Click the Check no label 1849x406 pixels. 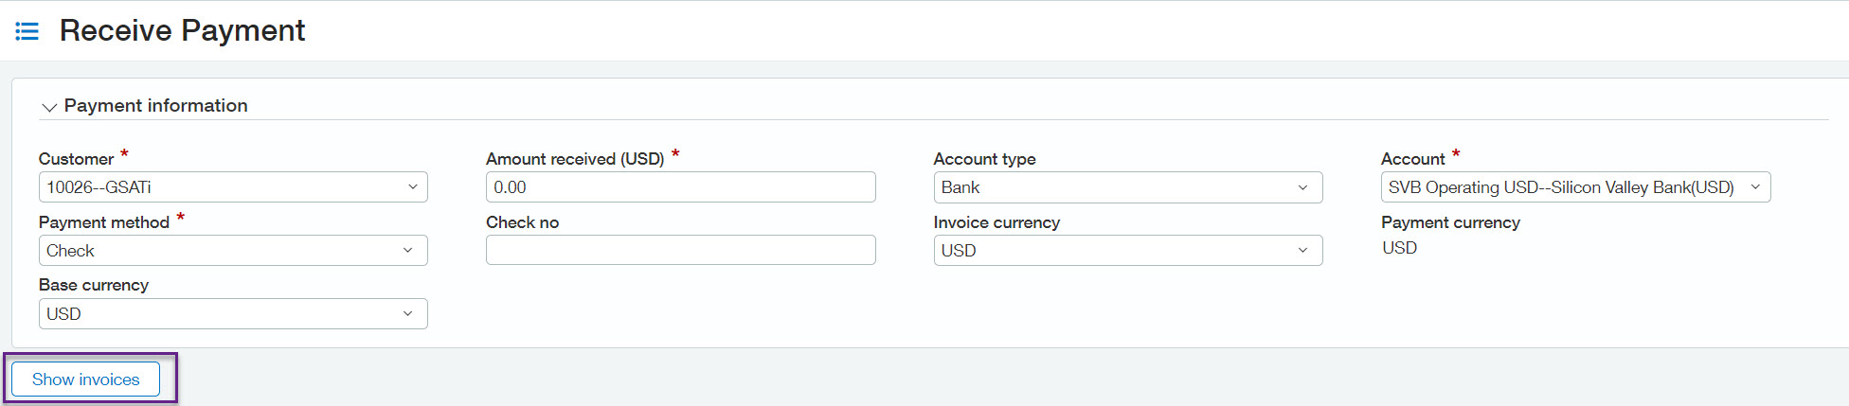click(522, 222)
